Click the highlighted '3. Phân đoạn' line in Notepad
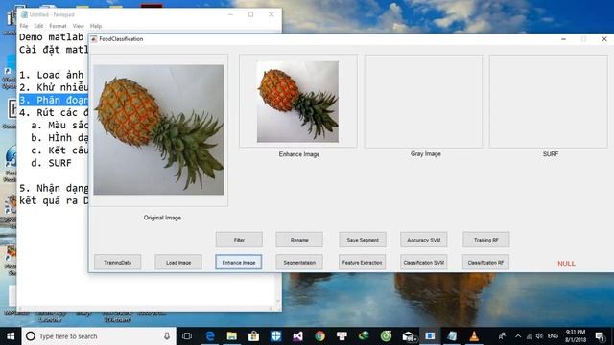 54,100
